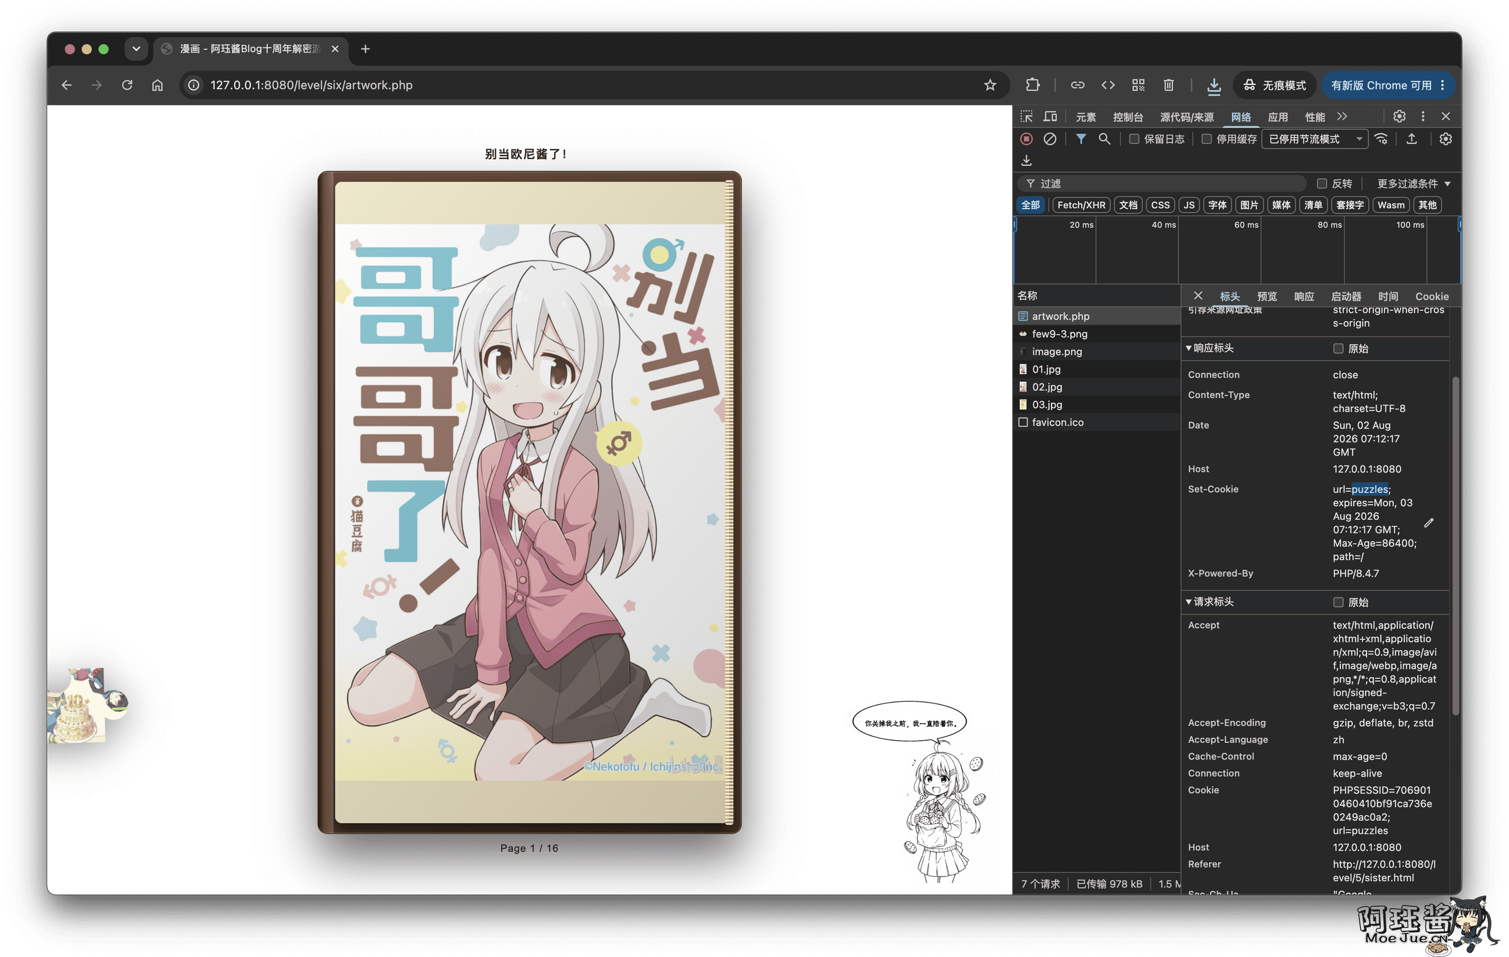Open network conditions wifi icon
This screenshot has width=1509, height=957.
pyautogui.click(x=1381, y=139)
